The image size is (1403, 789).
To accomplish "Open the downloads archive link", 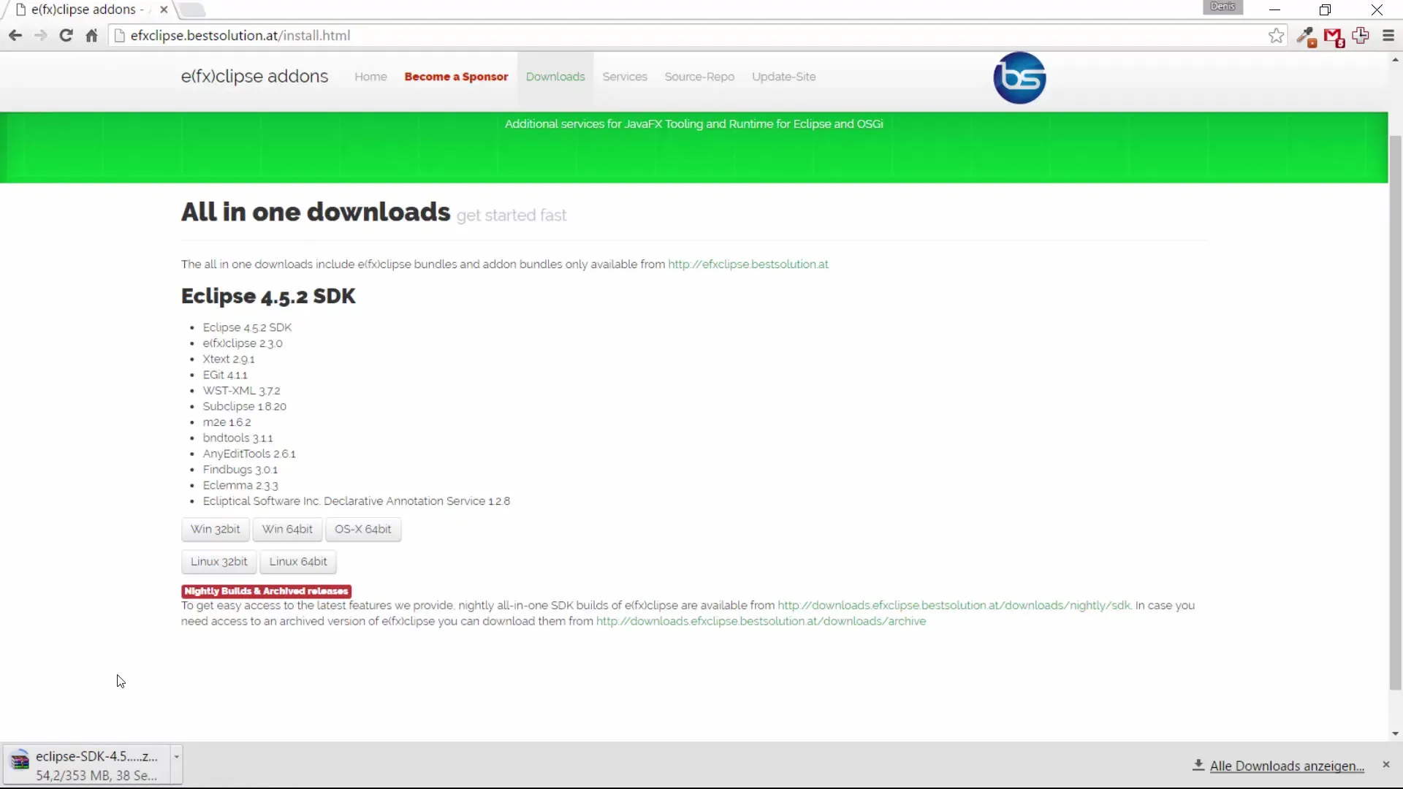I will click(x=761, y=622).
